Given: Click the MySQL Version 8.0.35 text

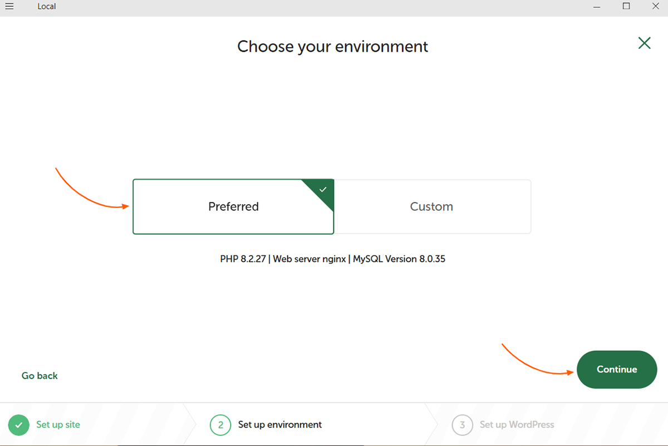Looking at the screenshot, I should coord(399,259).
